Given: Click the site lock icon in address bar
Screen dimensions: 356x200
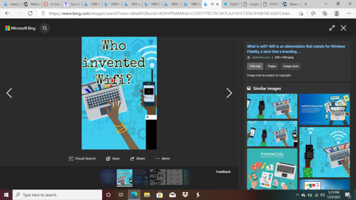Looking at the screenshot, I should [x=43, y=13].
